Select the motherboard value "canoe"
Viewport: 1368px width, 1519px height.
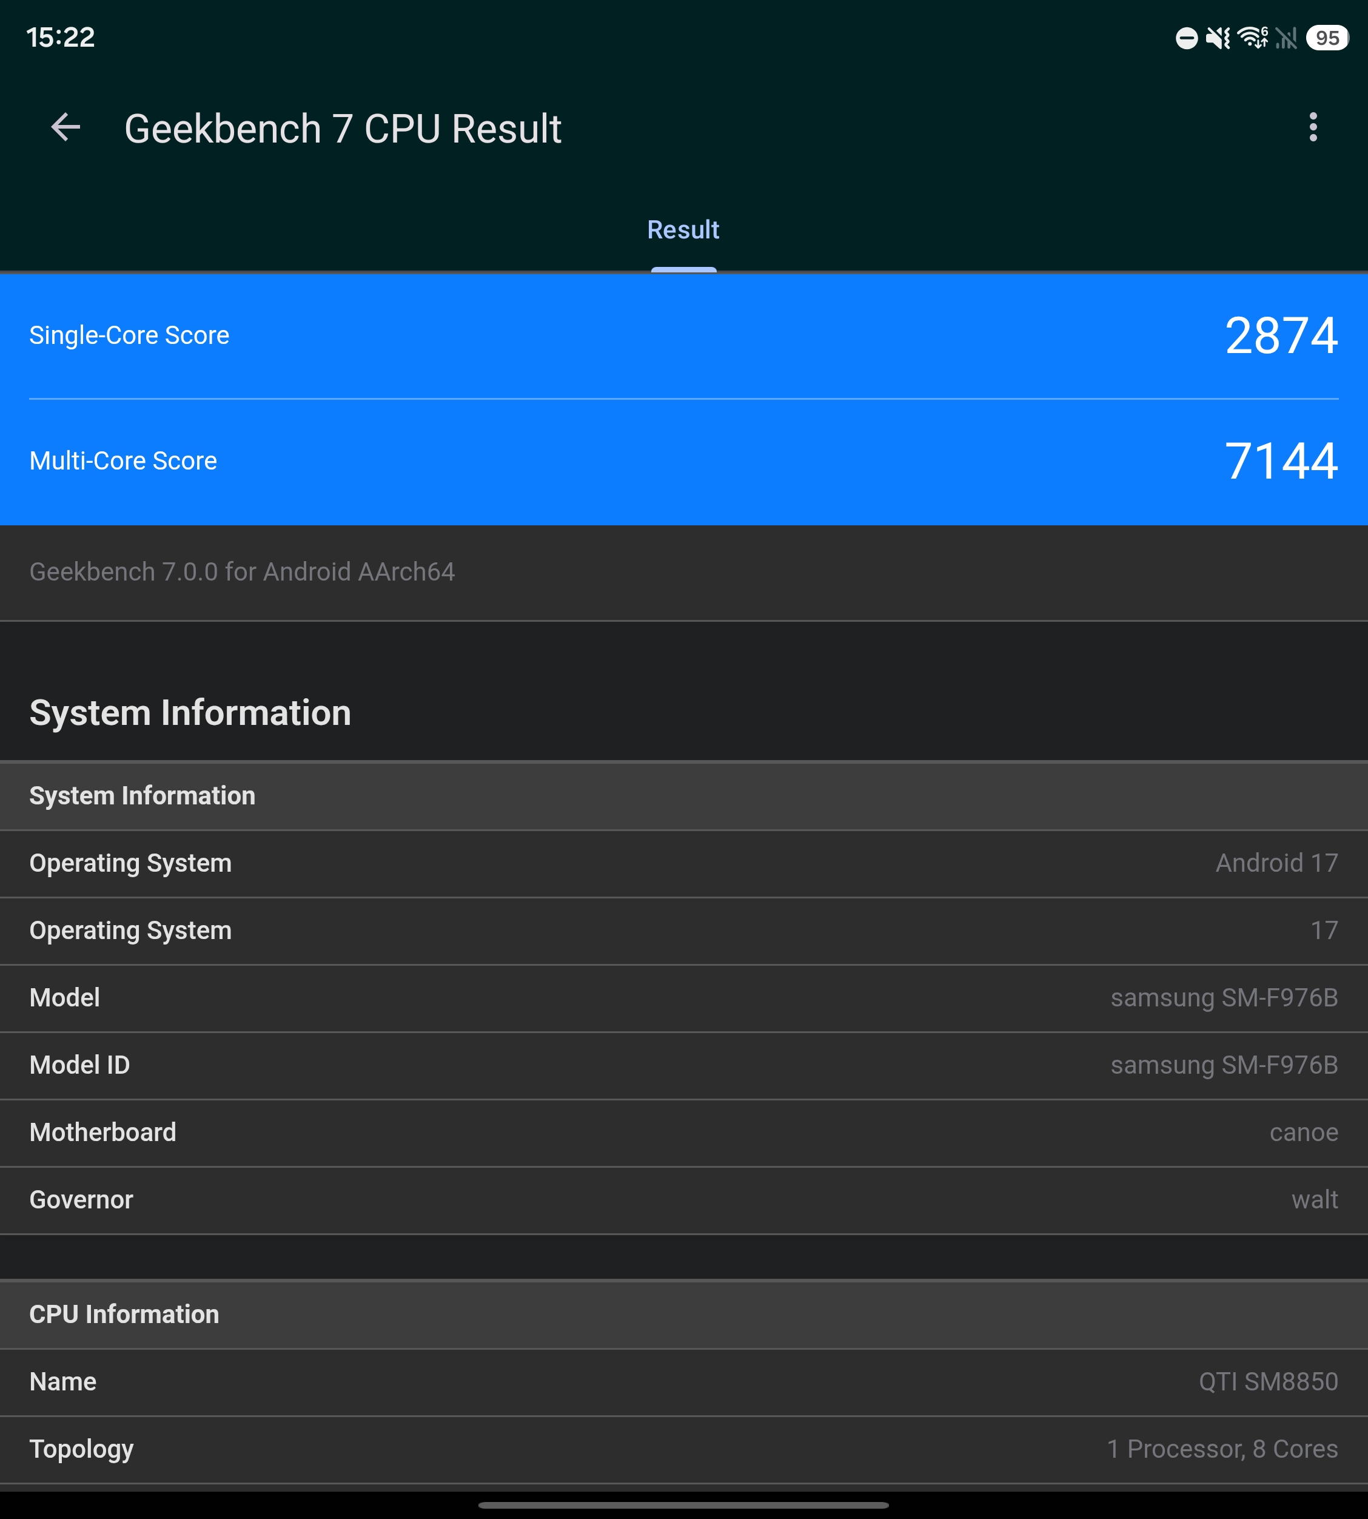click(1304, 1133)
